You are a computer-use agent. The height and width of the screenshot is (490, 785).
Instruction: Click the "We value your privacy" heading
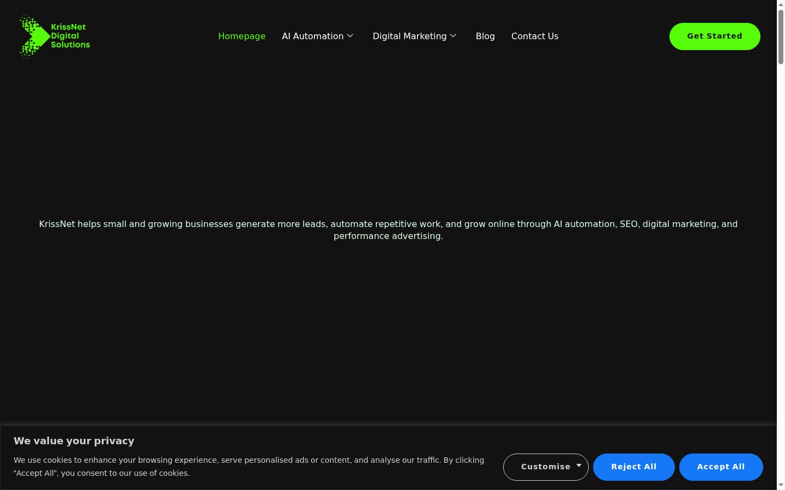tap(74, 441)
